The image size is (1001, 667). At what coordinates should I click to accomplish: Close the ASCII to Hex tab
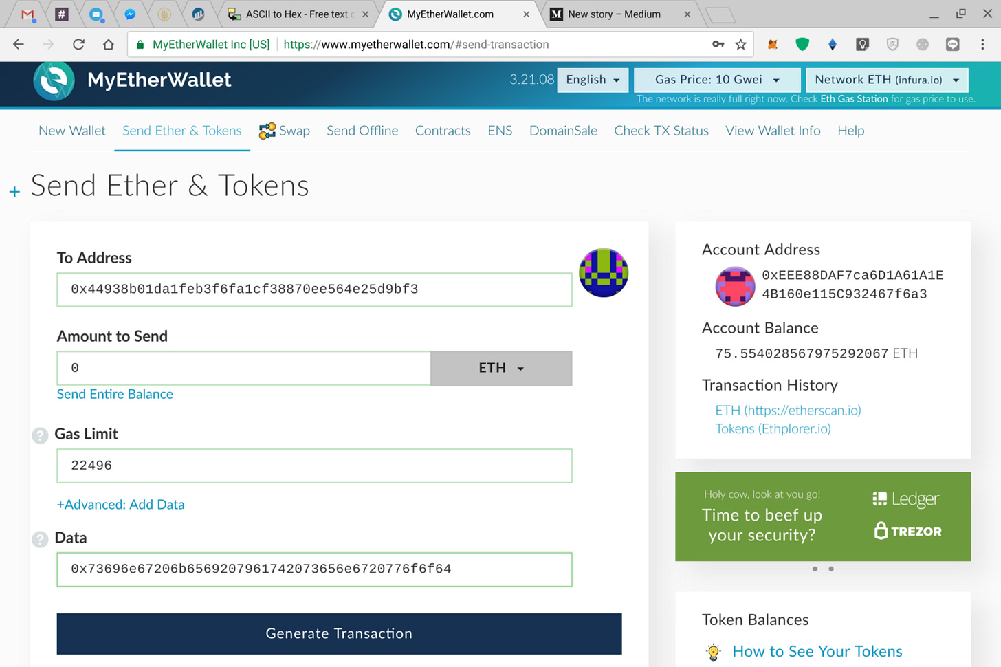point(365,14)
